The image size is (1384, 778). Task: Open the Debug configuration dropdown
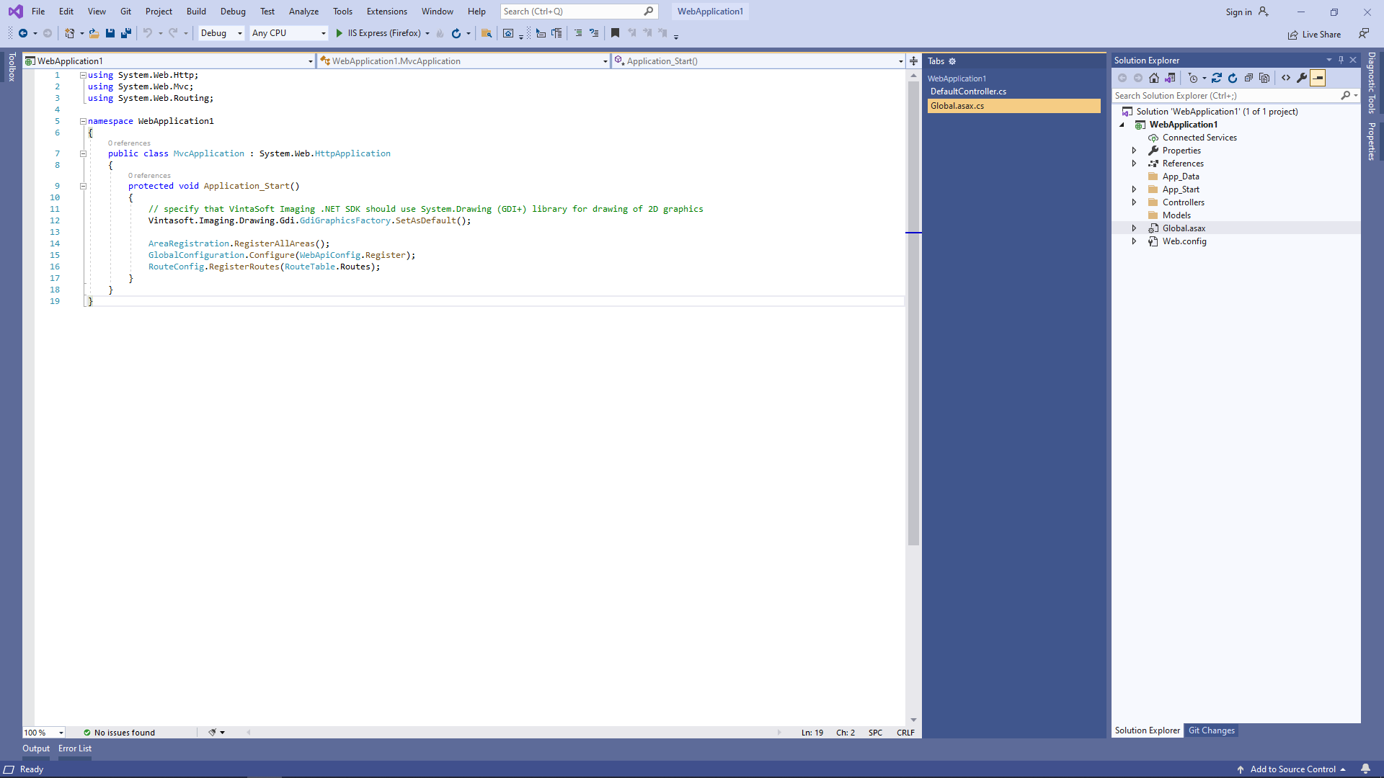pos(221,33)
